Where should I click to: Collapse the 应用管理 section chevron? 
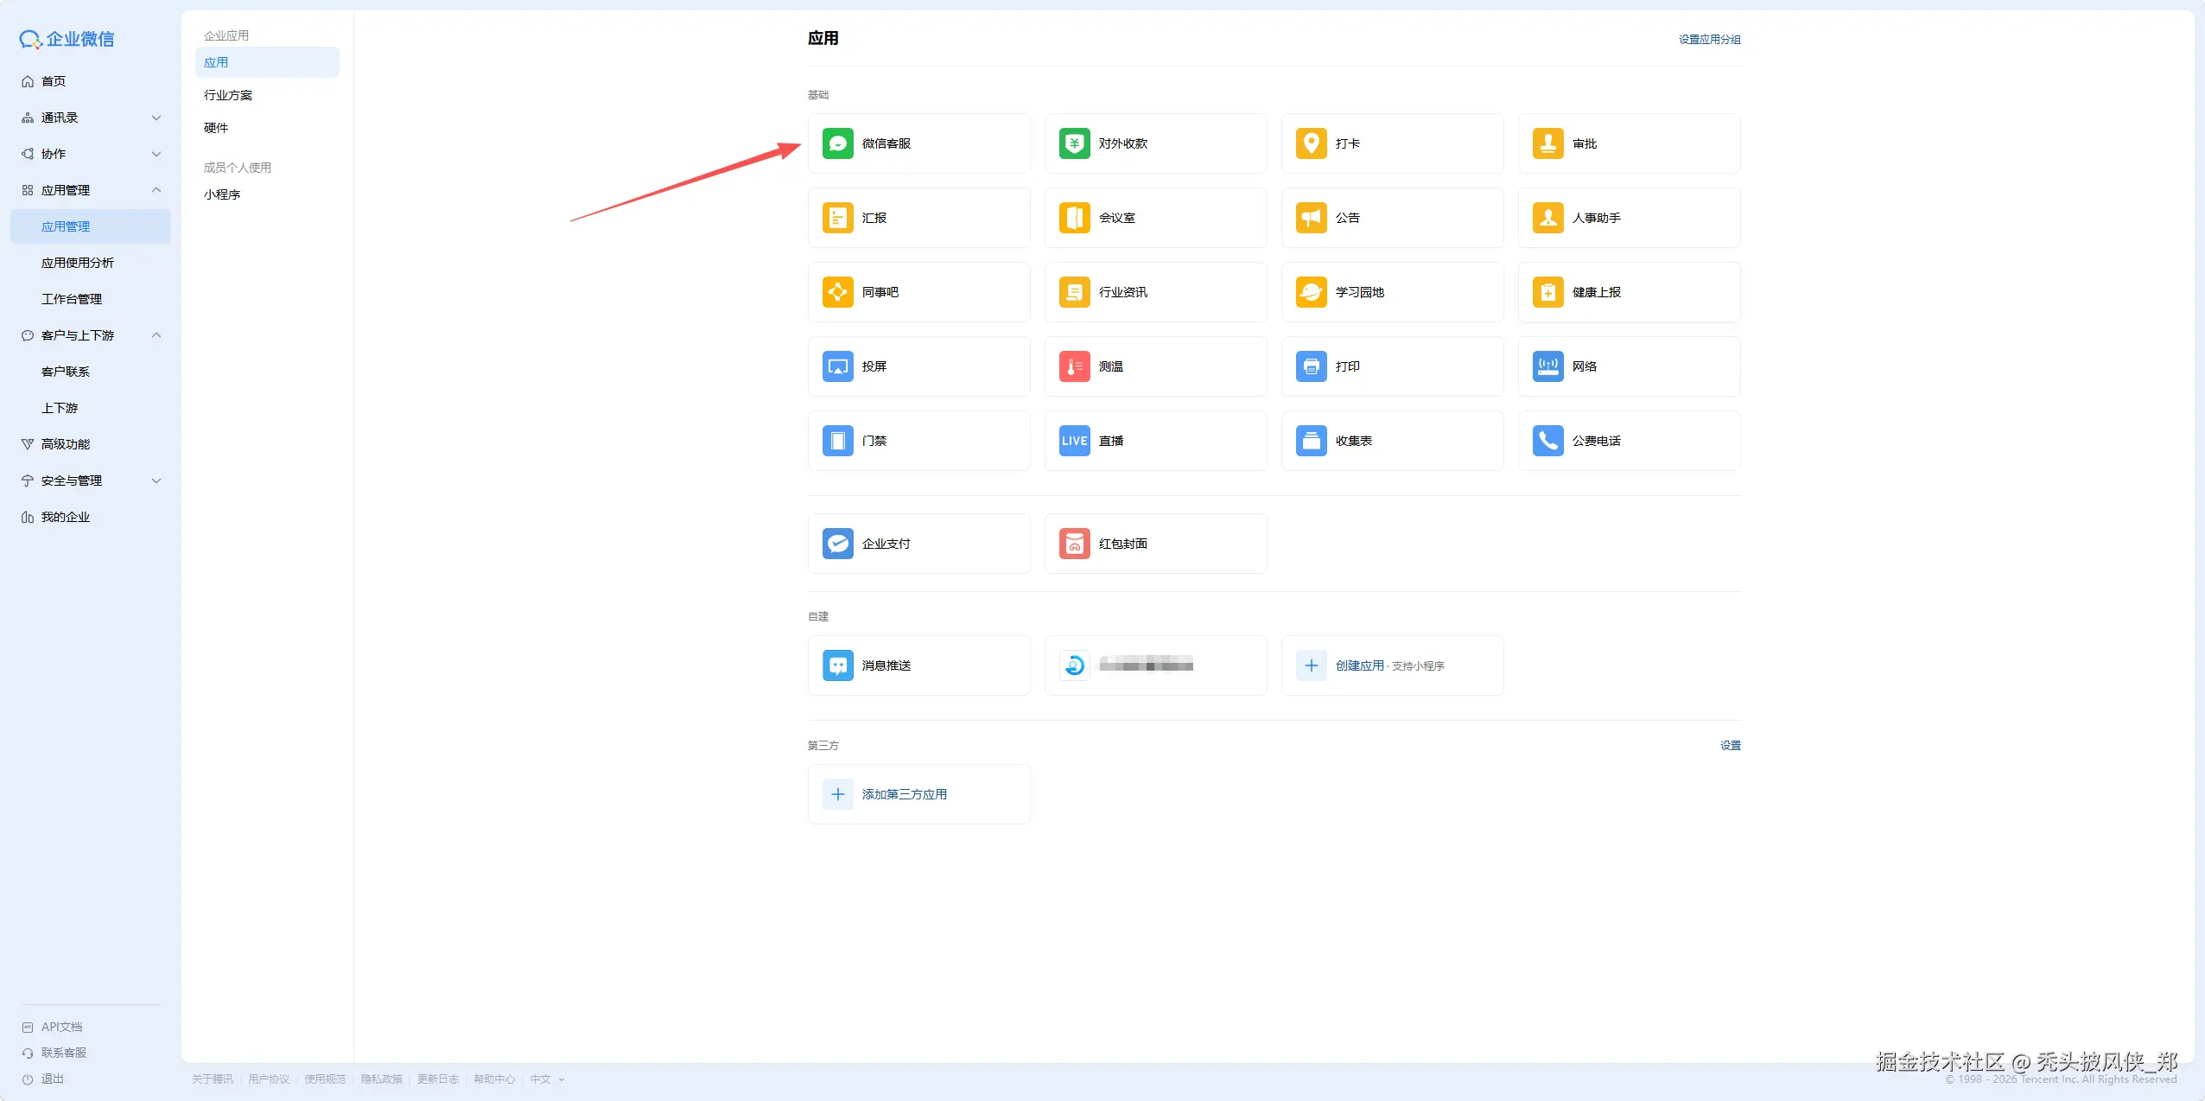pyautogui.click(x=156, y=190)
